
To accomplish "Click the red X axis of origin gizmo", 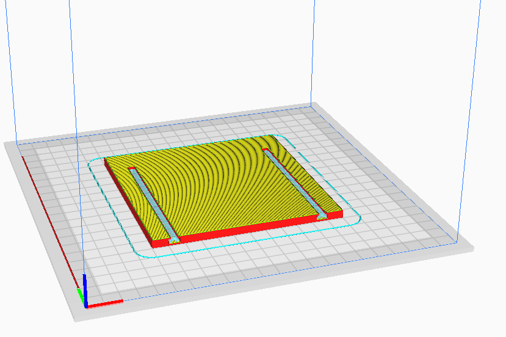I will (x=105, y=304).
